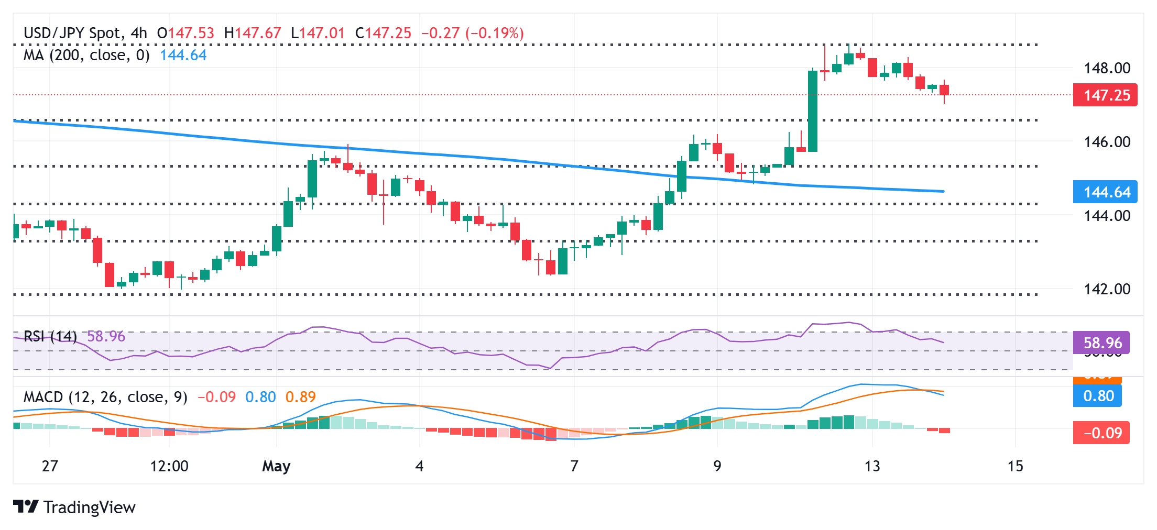Click the H147.67 high price value

(x=253, y=33)
